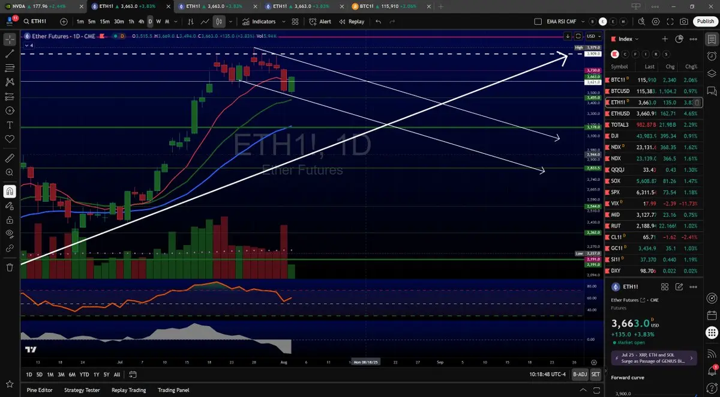Screen dimensions: 720x397
Task: Add symbol to Index watchlist
Action: pos(665,39)
